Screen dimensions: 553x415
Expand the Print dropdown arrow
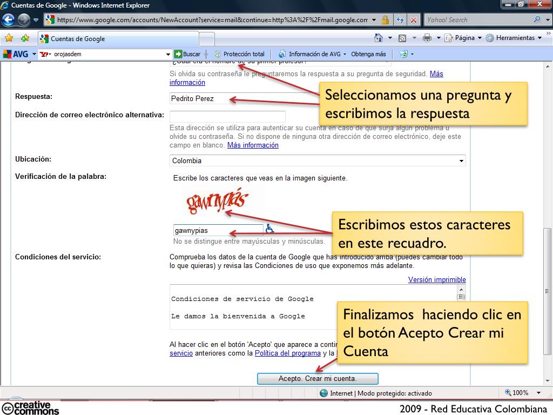pos(439,38)
